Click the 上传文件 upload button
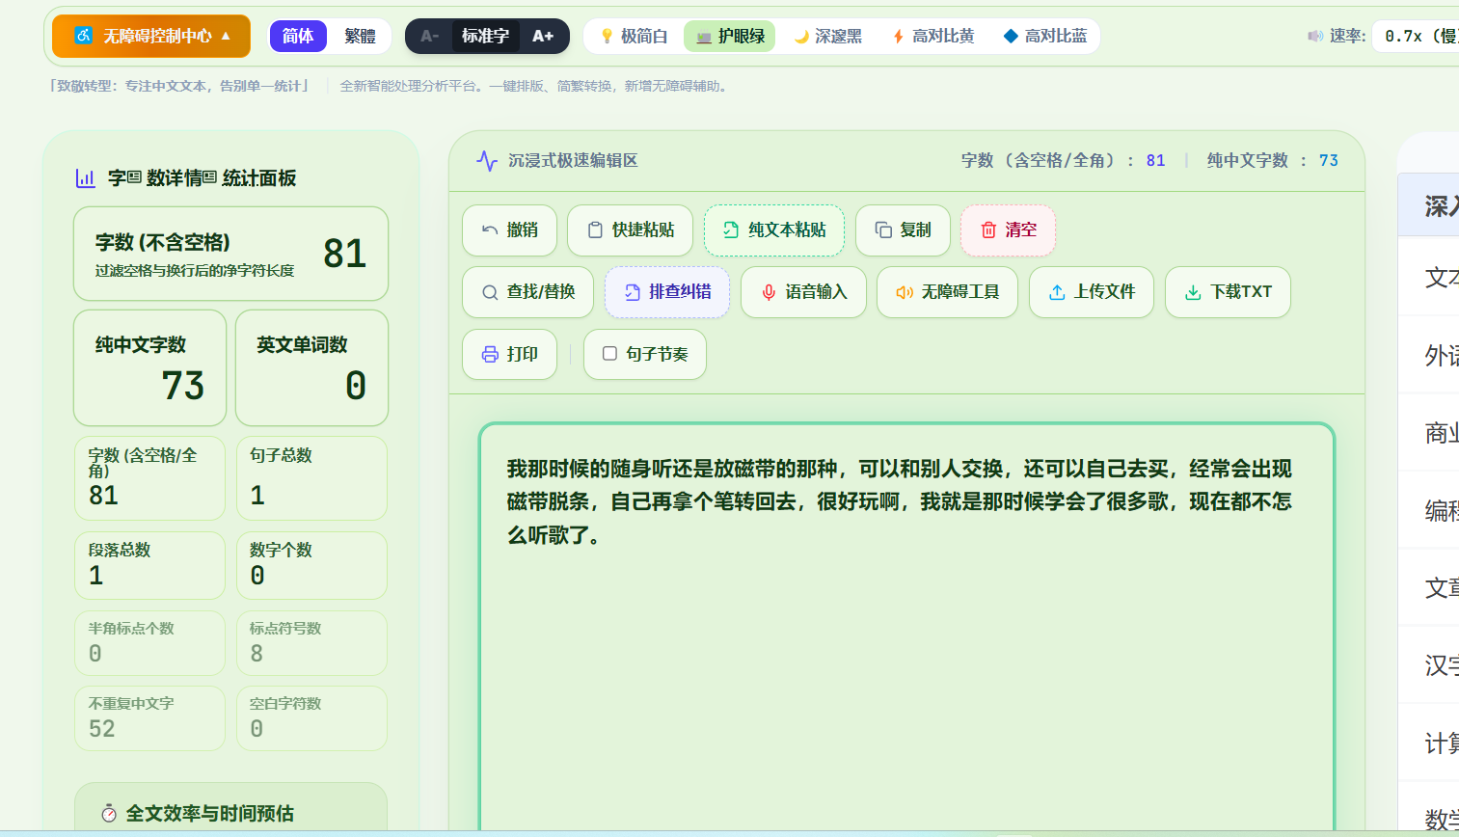 pyautogui.click(x=1092, y=291)
